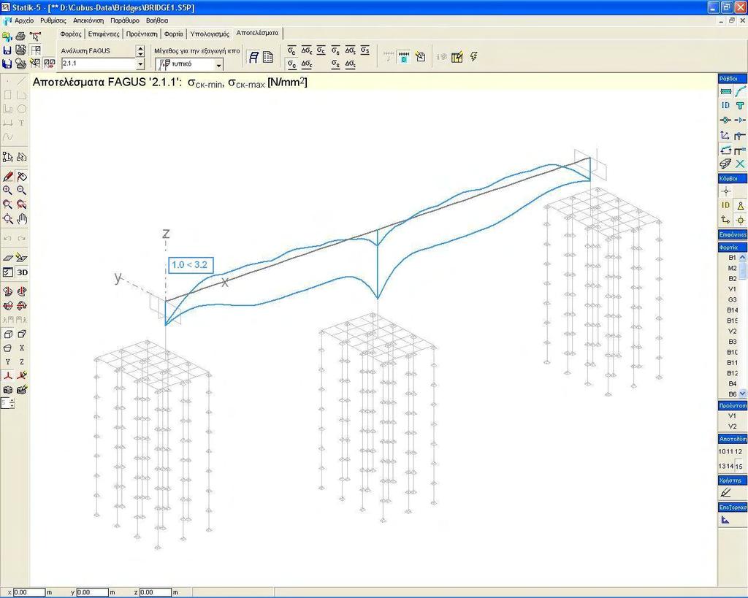Click the zoom-in magnifier tool

pos(7,191)
